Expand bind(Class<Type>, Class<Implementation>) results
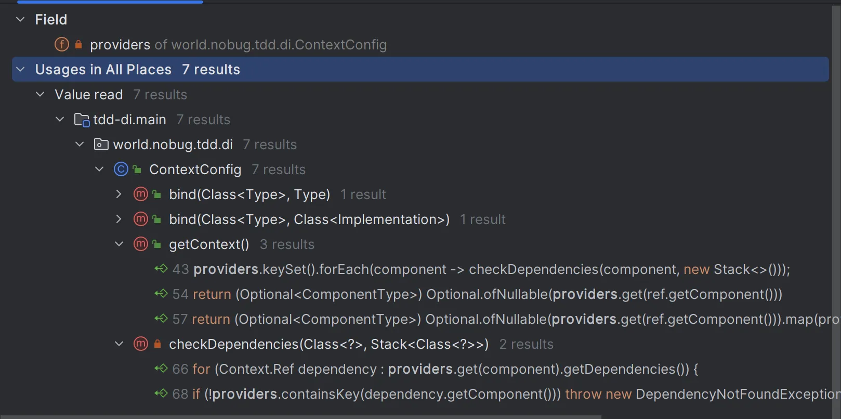841x419 pixels. [119, 219]
